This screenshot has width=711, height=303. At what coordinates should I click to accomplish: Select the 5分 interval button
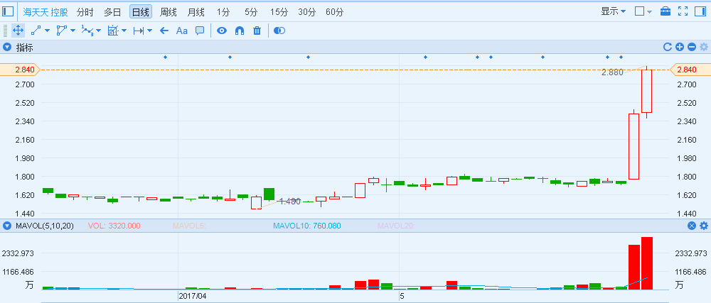coord(251,12)
